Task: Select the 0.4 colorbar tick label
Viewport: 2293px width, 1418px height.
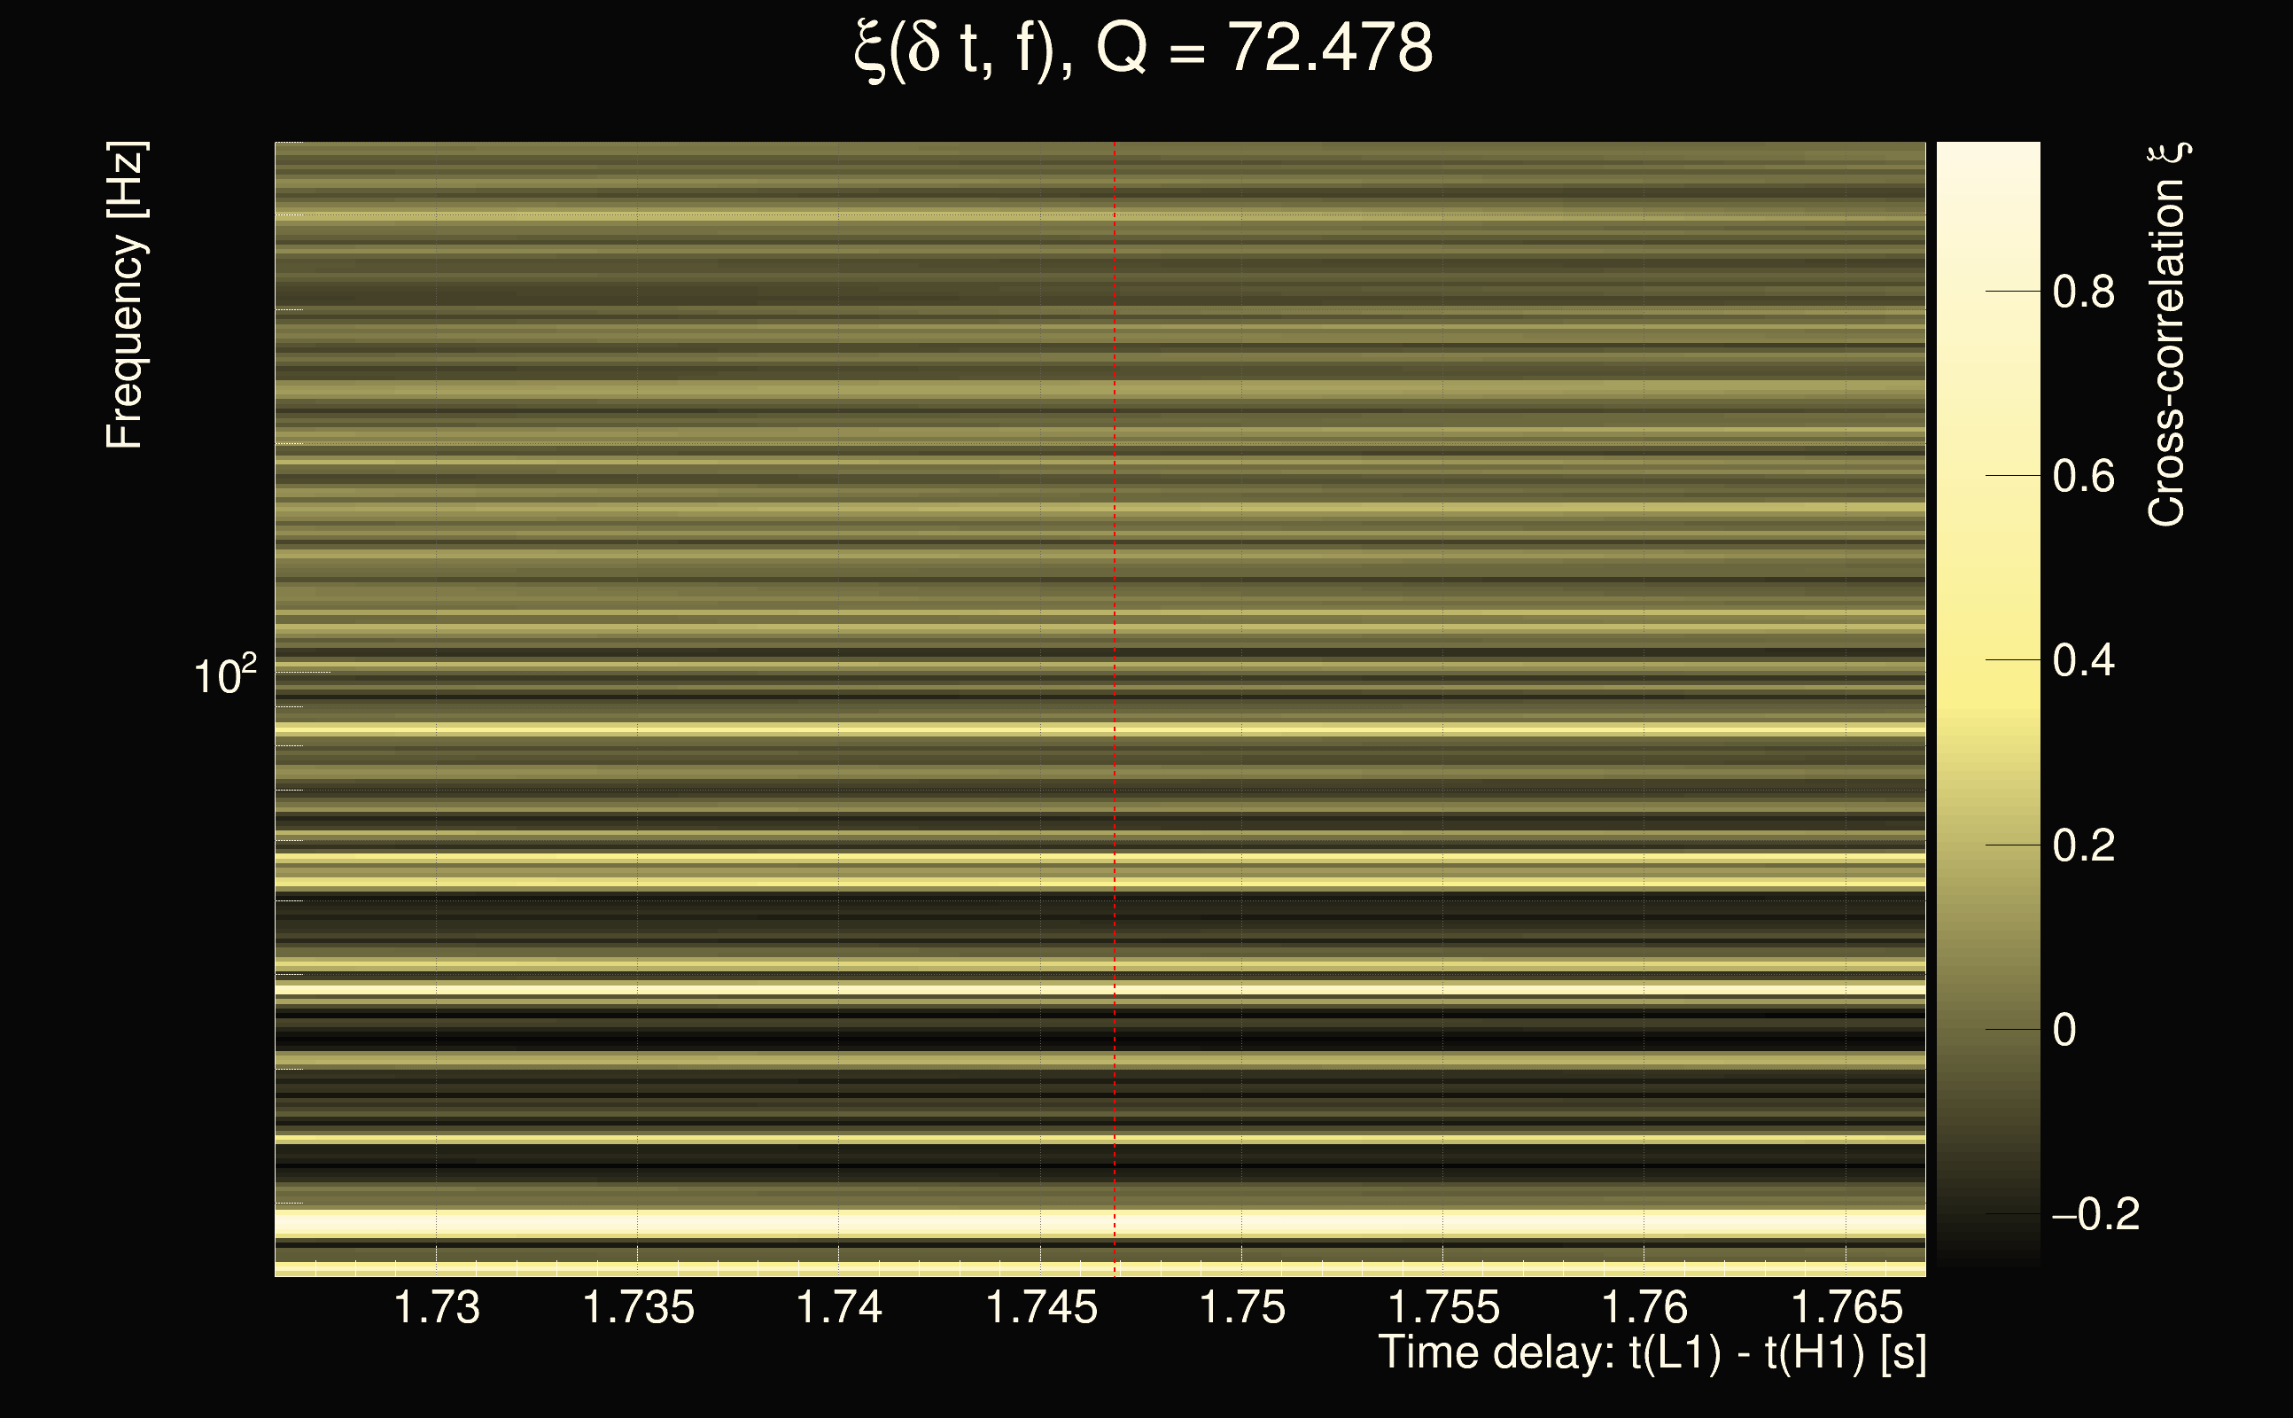Action: click(2083, 661)
